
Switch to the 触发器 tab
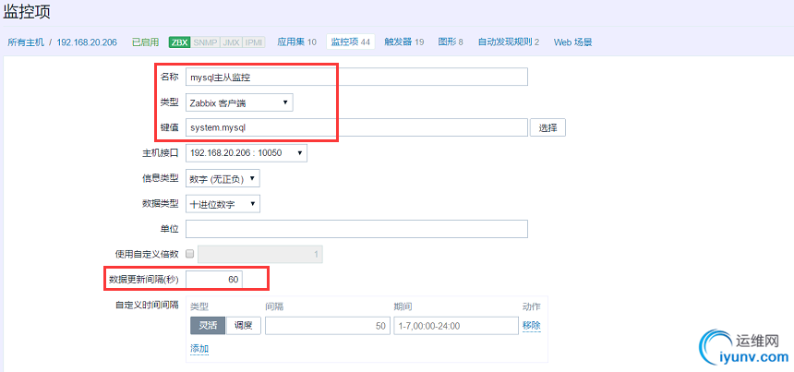point(403,42)
